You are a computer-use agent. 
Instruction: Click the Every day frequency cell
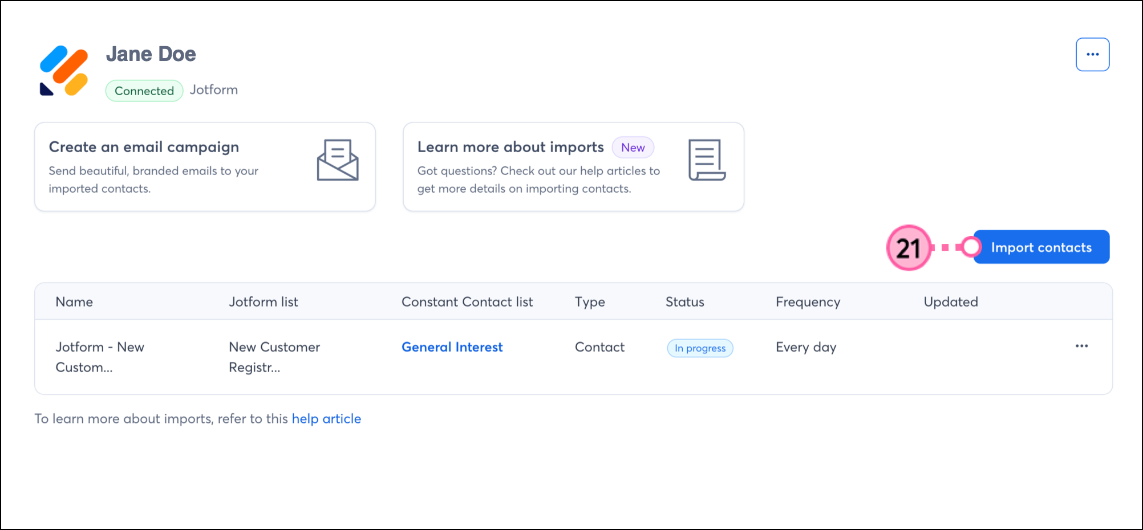(x=806, y=348)
